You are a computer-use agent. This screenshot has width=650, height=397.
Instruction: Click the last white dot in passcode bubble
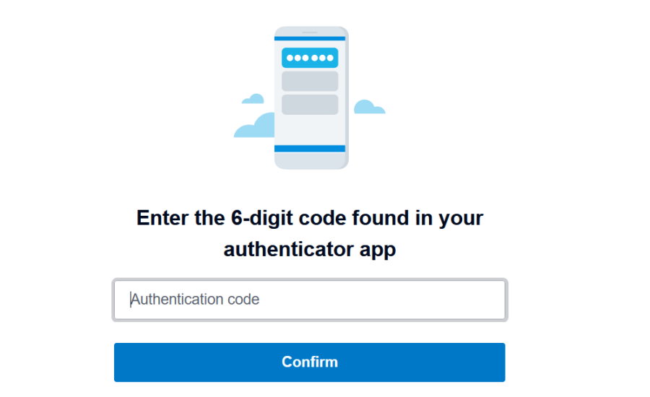point(330,58)
